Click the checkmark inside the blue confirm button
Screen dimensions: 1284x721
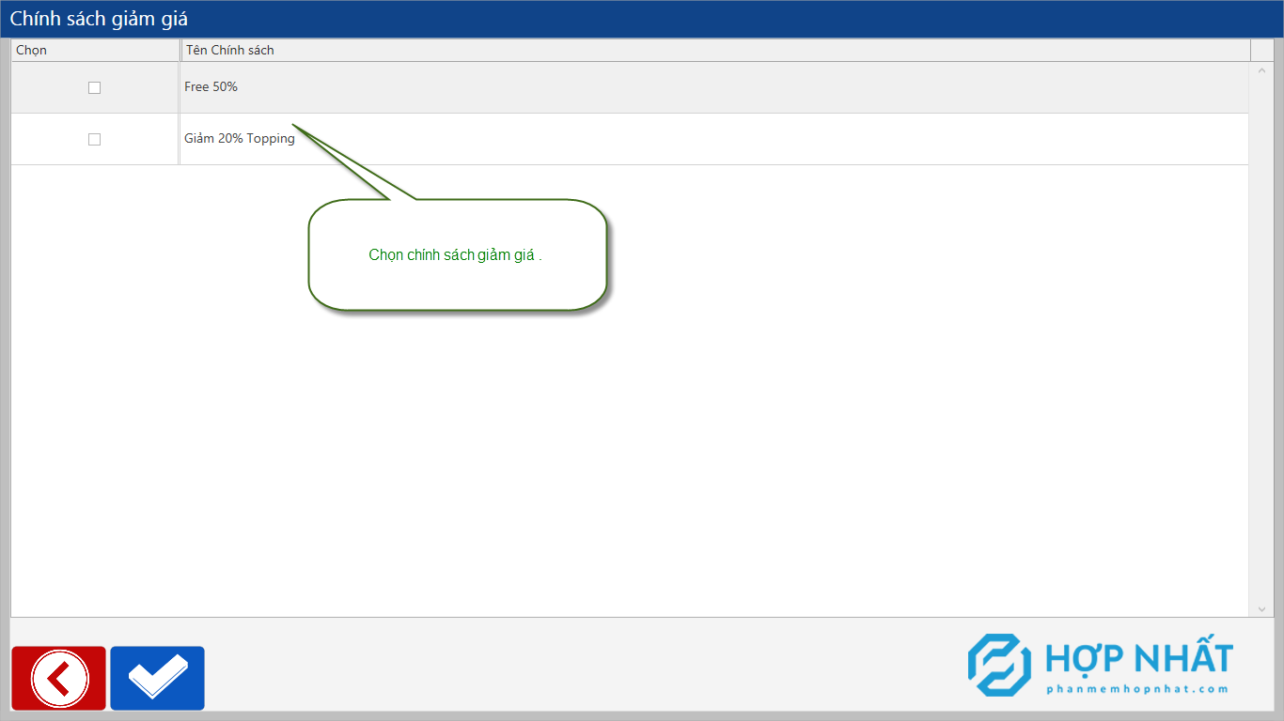157,678
